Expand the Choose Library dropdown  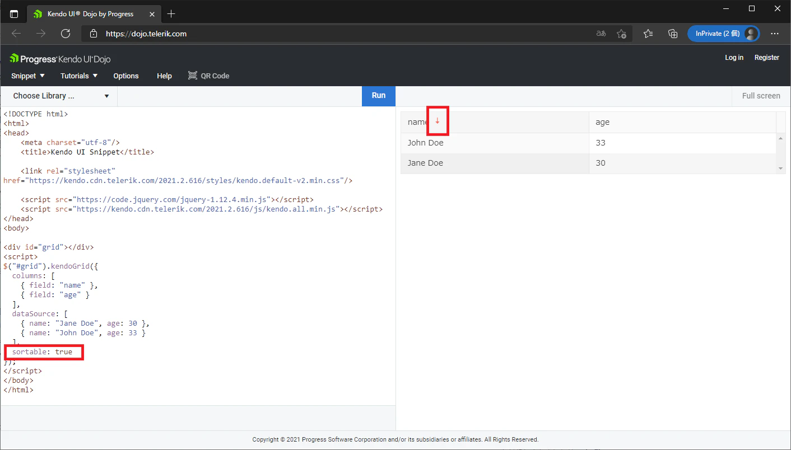59,96
